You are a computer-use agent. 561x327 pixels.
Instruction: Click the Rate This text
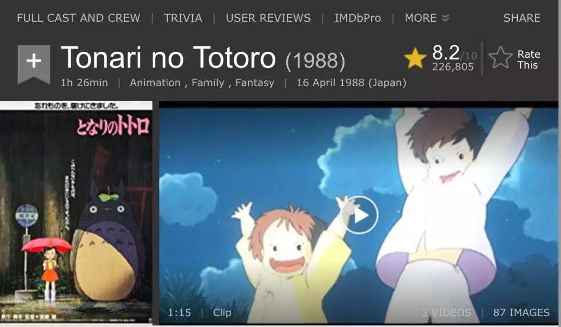click(x=528, y=60)
